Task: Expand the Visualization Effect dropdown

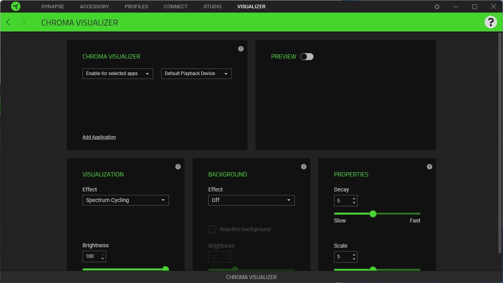Action: (x=126, y=200)
